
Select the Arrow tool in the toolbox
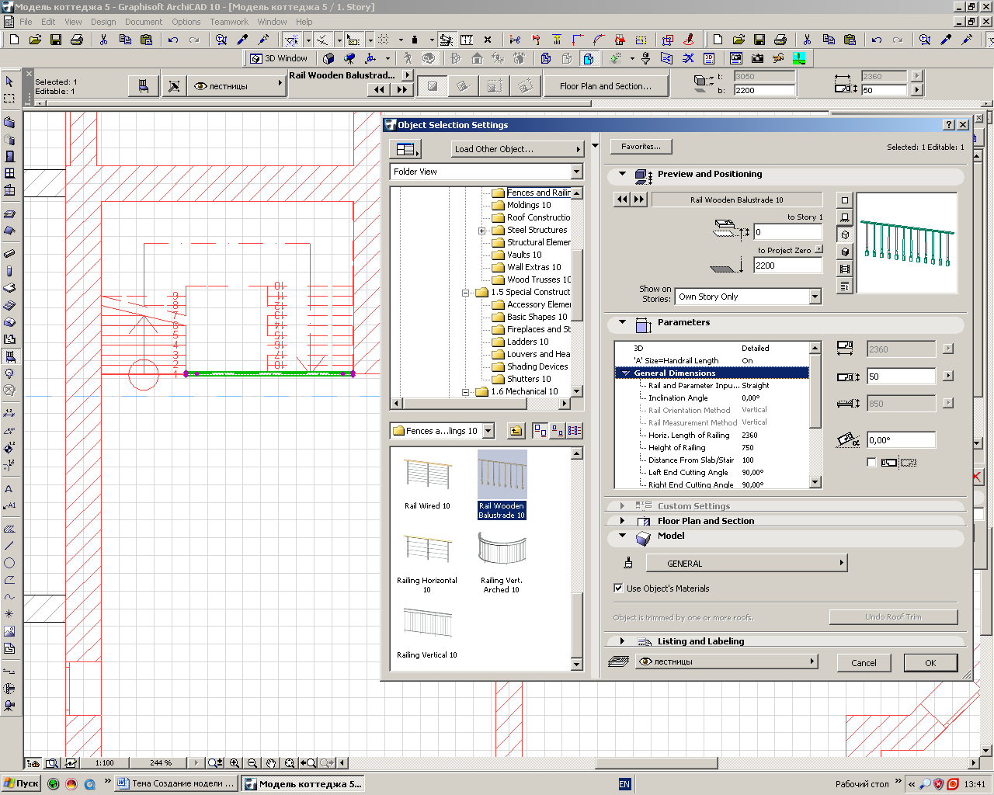coord(9,81)
